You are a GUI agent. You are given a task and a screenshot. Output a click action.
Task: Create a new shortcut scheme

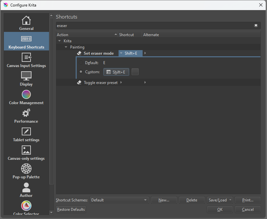pyautogui.click(x=164, y=200)
